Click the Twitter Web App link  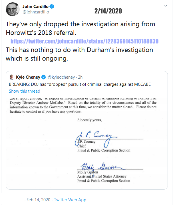70,200
